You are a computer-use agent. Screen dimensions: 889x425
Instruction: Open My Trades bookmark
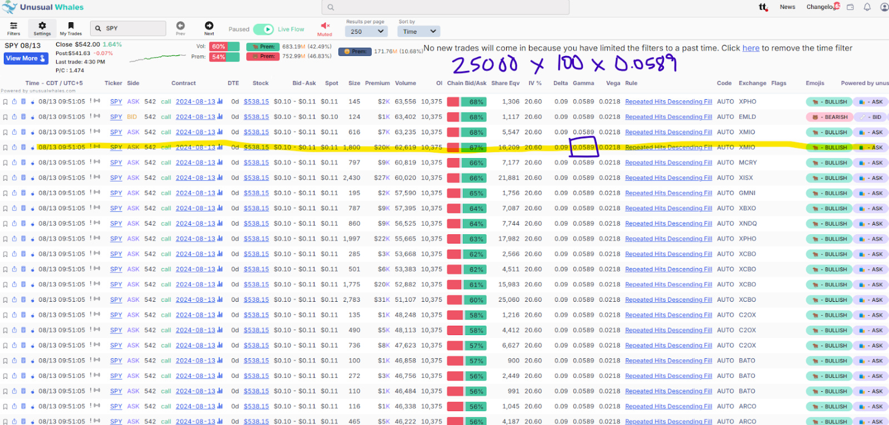click(x=71, y=29)
